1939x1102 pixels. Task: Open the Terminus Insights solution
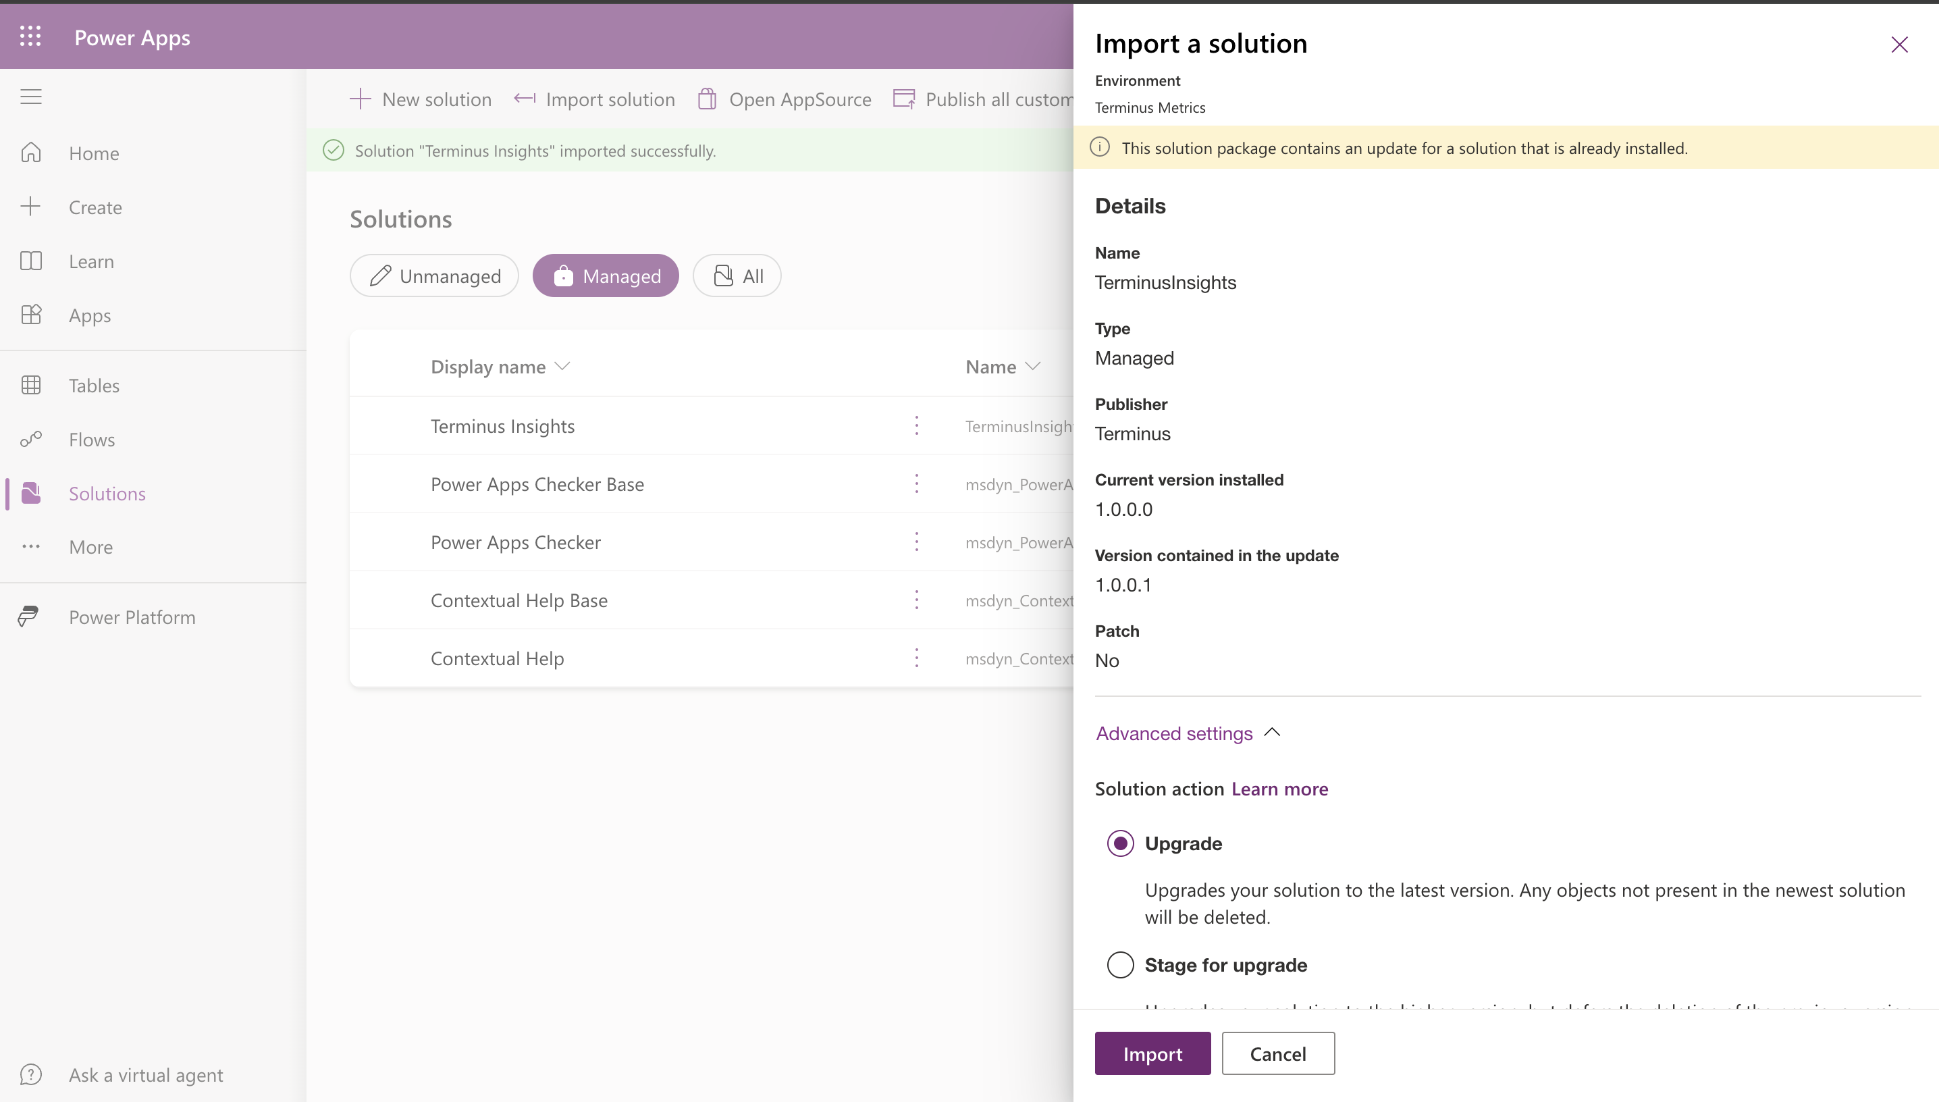502,426
